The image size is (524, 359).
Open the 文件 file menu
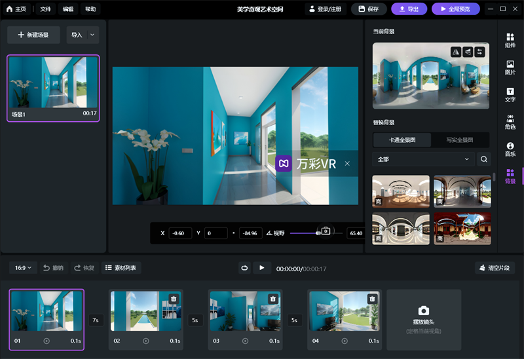(45, 9)
